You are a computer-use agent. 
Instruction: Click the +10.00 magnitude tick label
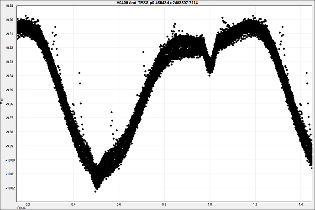click(x=10, y=160)
